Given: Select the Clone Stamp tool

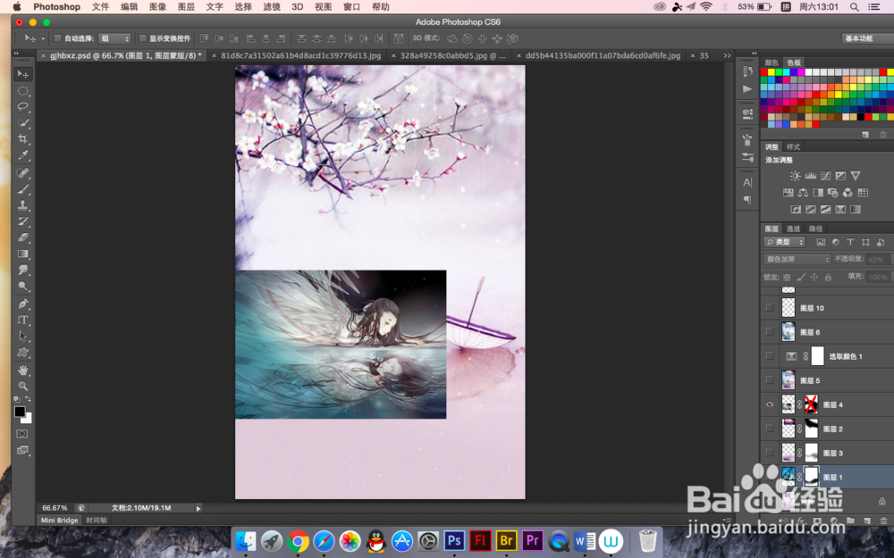Looking at the screenshot, I should 23,205.
